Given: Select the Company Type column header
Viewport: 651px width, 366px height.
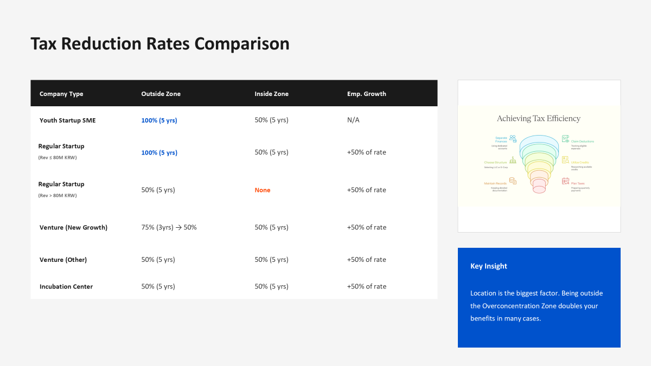Looking at the screenshot, I should (61, 94).
